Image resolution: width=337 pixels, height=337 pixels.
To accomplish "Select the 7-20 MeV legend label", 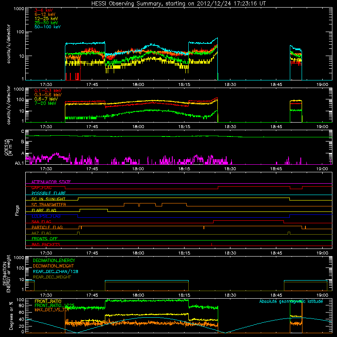I will (x=45, y=103).
